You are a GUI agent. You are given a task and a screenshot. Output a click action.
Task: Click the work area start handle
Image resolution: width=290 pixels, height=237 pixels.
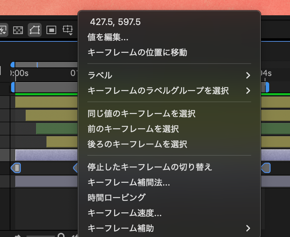click(x=13, y=87)
